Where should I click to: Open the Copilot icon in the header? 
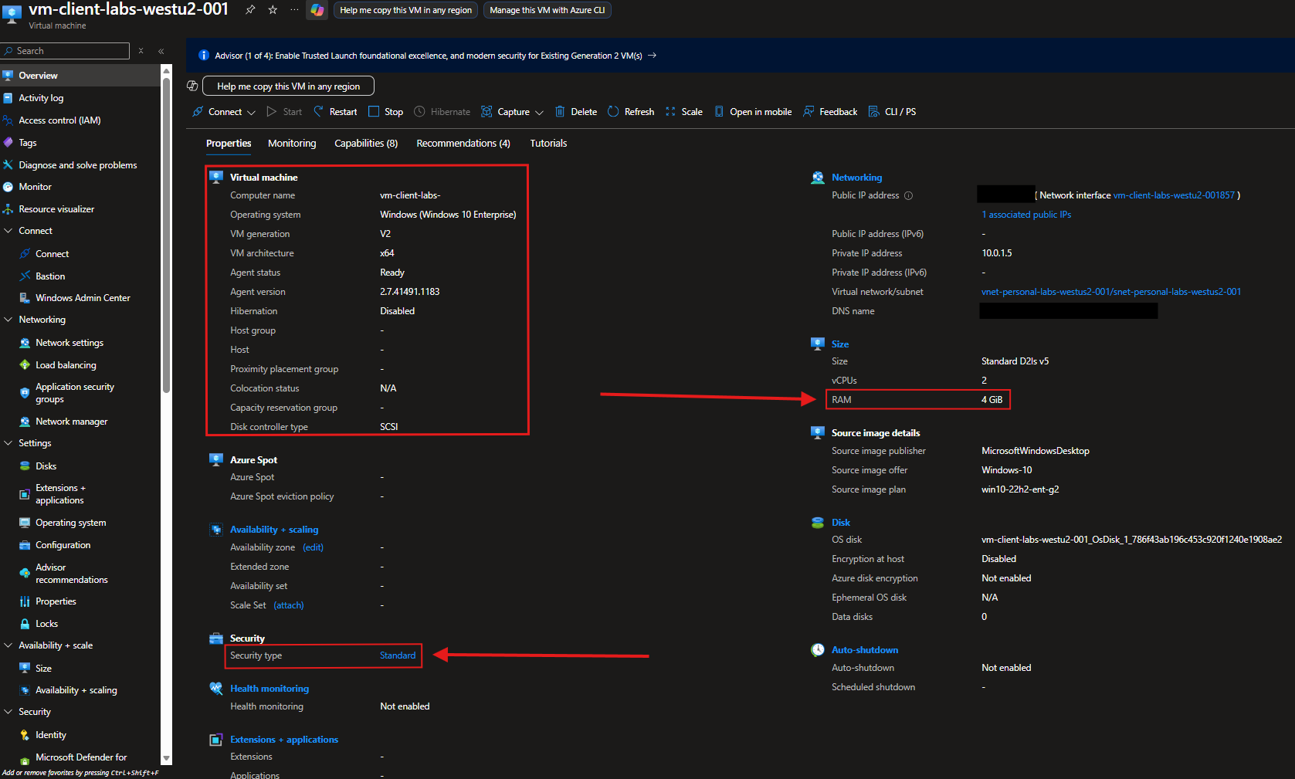coord(317,10)
